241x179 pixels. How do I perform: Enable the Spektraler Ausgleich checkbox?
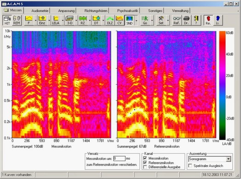(x=190, y=166)
